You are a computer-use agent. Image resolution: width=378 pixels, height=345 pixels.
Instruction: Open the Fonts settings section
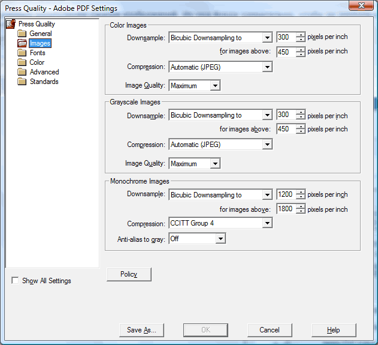[x=37, y=53]
